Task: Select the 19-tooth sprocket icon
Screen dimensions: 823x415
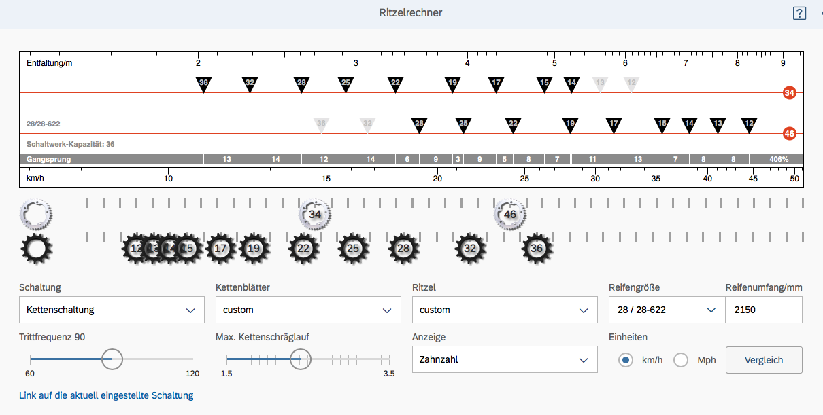Action: [254, 249]
